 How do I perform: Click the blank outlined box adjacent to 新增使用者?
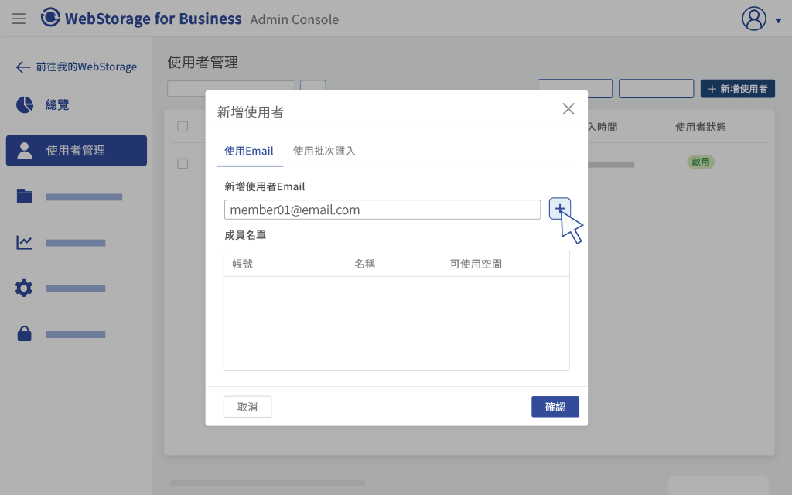click(656, 88)
